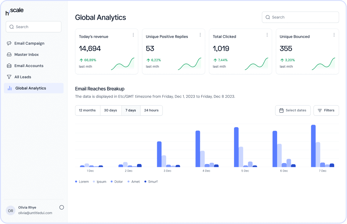The width and height of the screenshot is (347, 224).
Task: Click the 14,694 revenue value
Action: 90,48
